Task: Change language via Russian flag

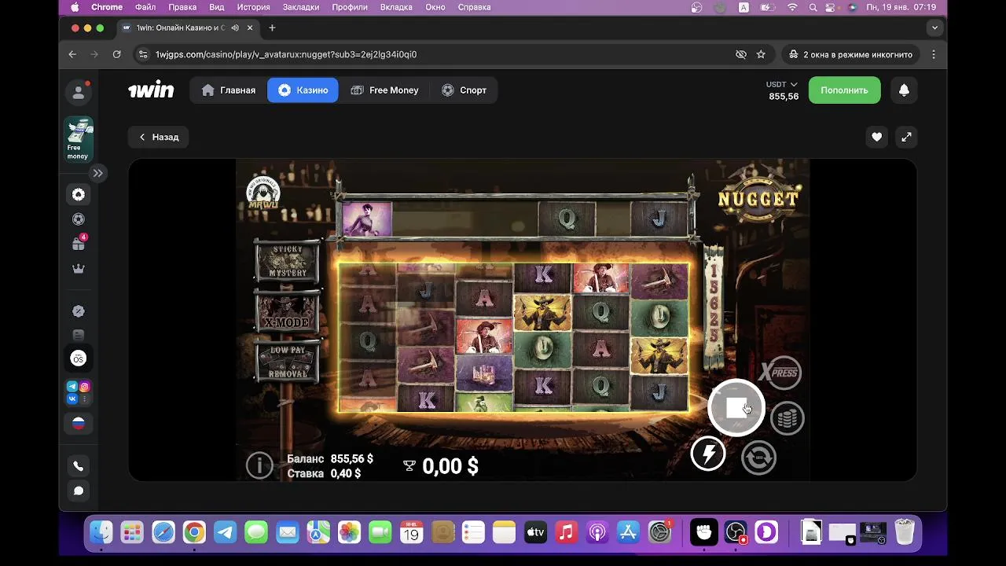Action: click(x=79, y=424)
